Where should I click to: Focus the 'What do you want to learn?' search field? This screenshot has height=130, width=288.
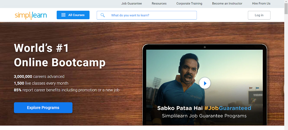click(147, 15)
